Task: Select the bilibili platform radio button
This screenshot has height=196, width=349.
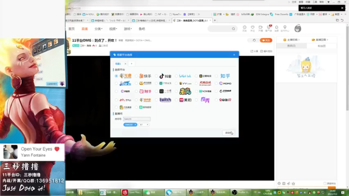Action: pos(176,76)
